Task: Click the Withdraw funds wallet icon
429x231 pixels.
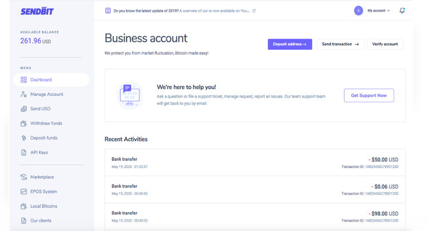Action: (x=23, y=124)
